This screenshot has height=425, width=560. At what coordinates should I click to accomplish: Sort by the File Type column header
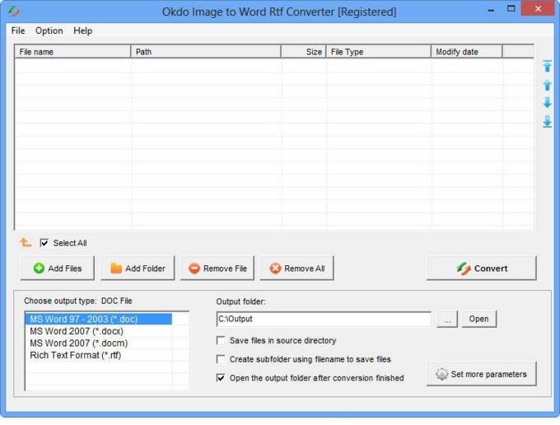(379, 52)
